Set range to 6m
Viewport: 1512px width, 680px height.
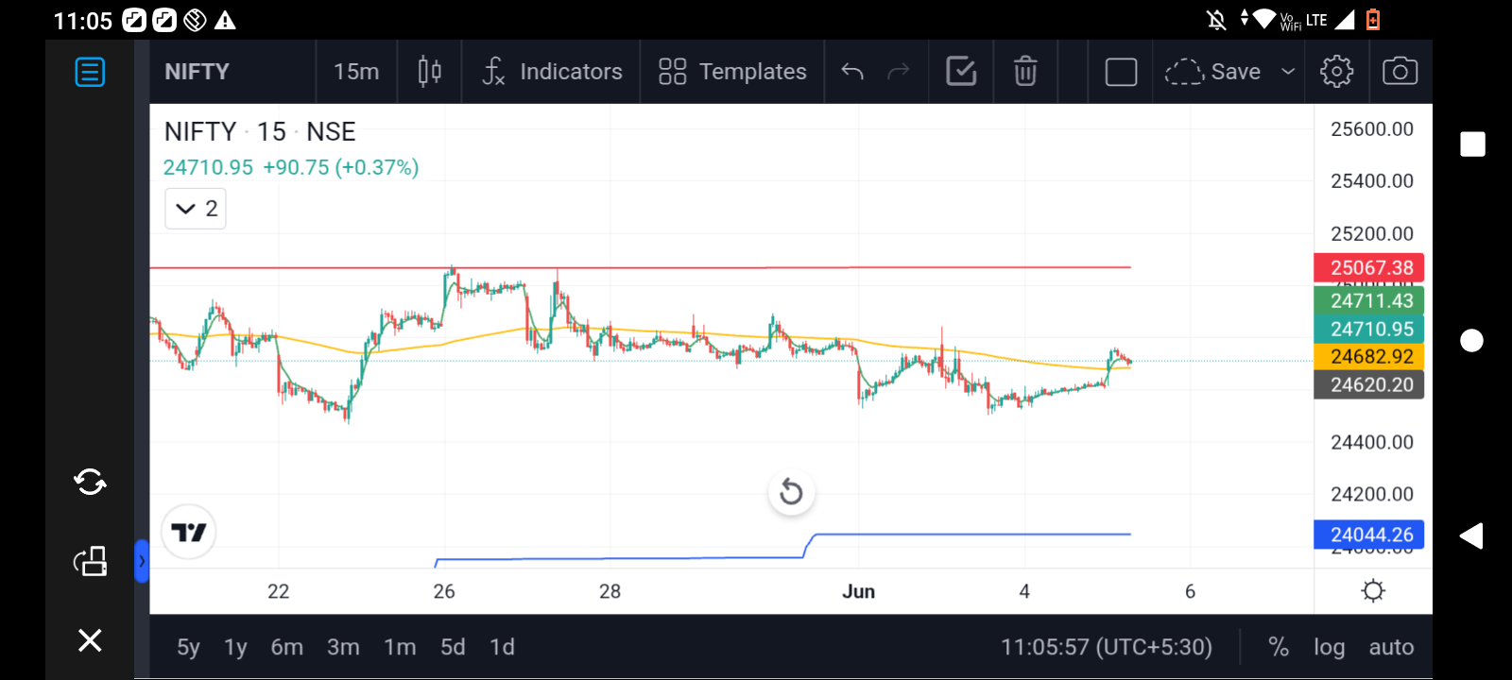point(287,647)
